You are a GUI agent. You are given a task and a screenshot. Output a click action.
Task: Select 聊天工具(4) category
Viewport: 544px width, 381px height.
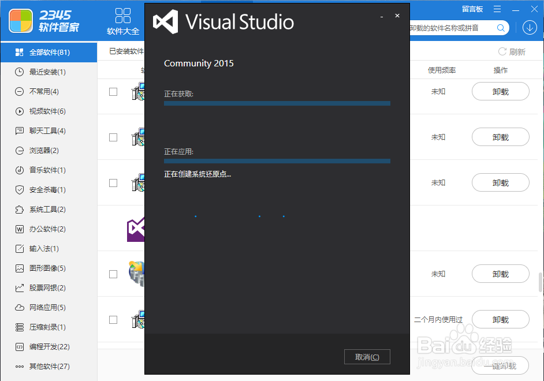49,130
